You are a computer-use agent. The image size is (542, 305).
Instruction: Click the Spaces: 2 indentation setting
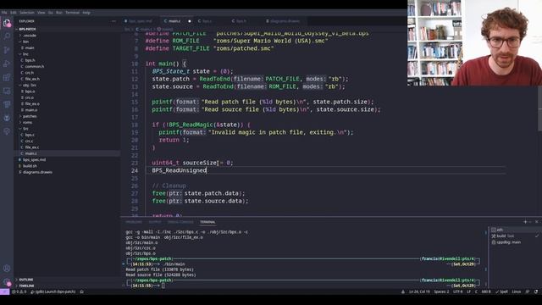pos(441,291)
